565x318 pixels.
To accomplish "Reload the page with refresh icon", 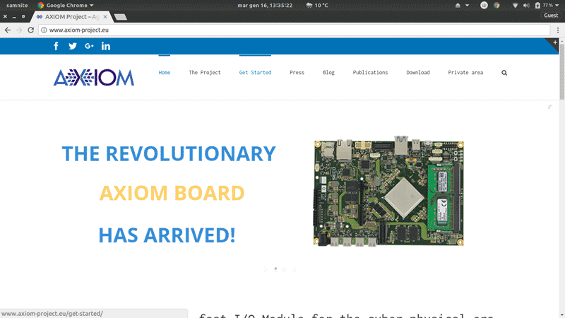I will pos(30,30).
